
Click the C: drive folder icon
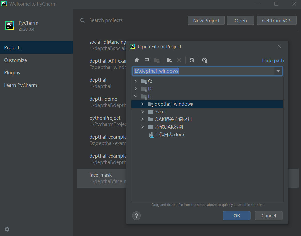(x=144, y=81)
